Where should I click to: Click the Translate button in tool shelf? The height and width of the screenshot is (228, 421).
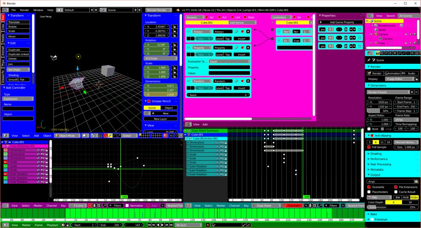[x=18, y=22]
